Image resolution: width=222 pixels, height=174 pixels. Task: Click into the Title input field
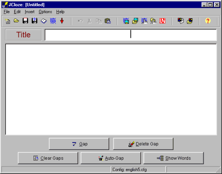pyautogui.click(x=131, y=35)
